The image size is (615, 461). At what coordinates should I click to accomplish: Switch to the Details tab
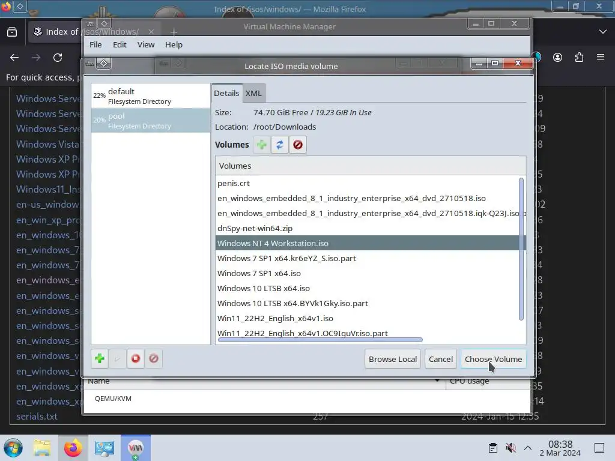tap(226, 93)
